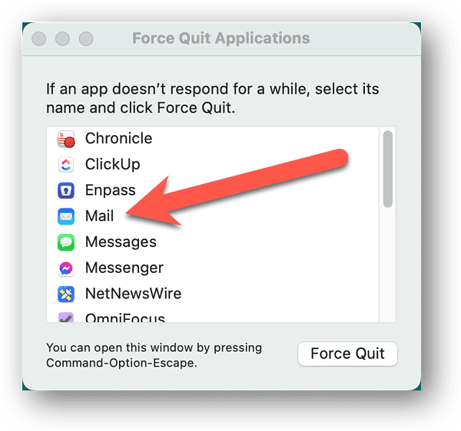
Task: Select NetNewsWire in the list
Action: [133, 294]
